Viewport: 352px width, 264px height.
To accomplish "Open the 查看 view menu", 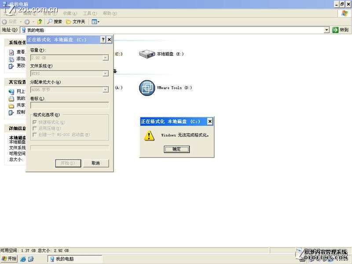I will 50,14.
